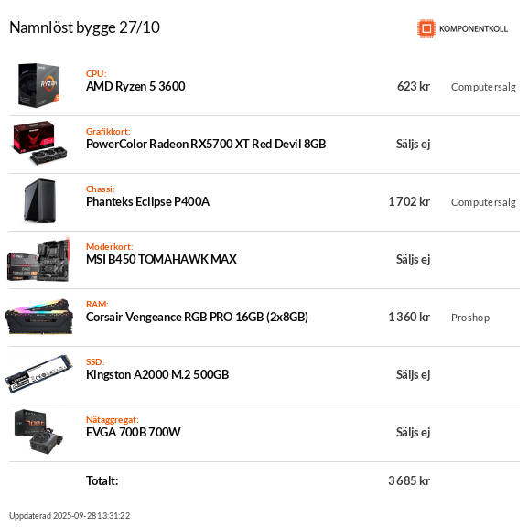The width and height of the screenshot is (528, 528).
Task: Open Computersalg store for the Phanteks chassis
Action: [483, 202]
